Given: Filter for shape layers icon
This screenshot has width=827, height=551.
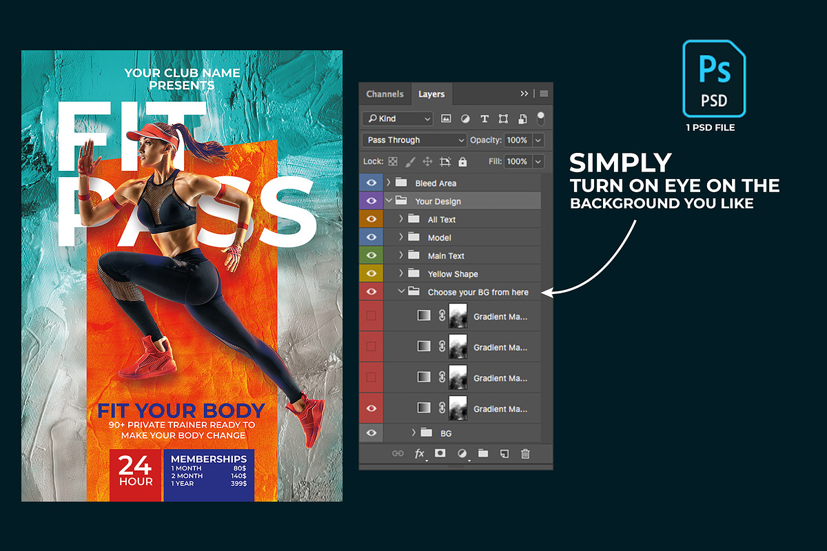Looking at the screenshot, I should click(x=503, y=118).
